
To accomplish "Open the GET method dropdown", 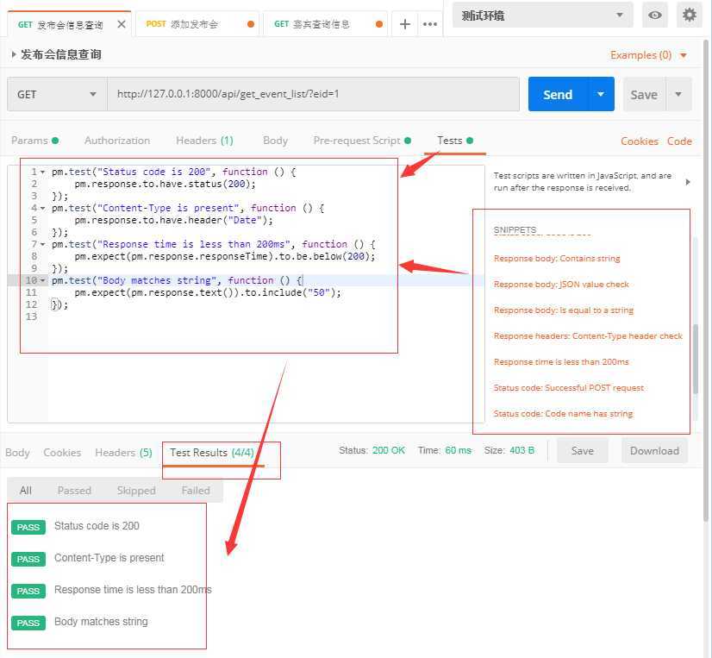I will pyautogui.click(x=57, y=94).
